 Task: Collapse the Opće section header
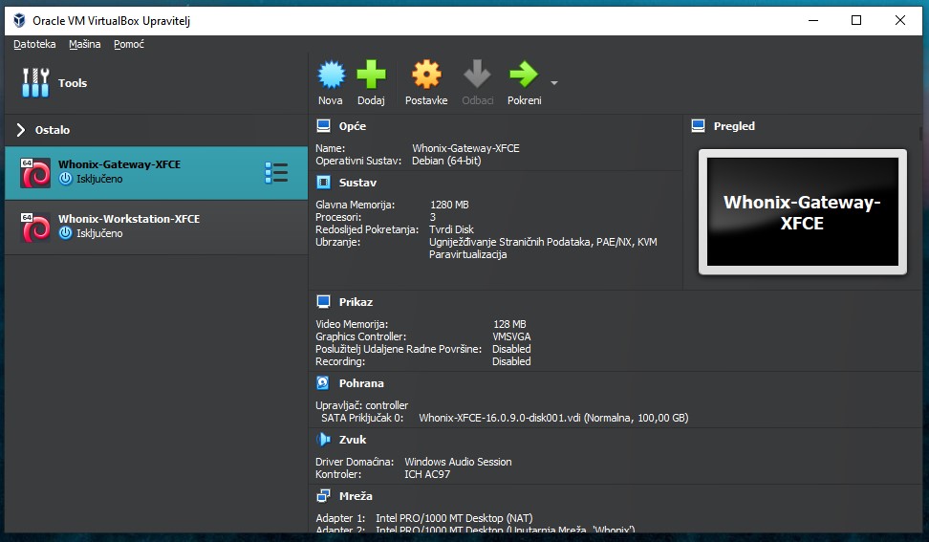pos(352,126)
